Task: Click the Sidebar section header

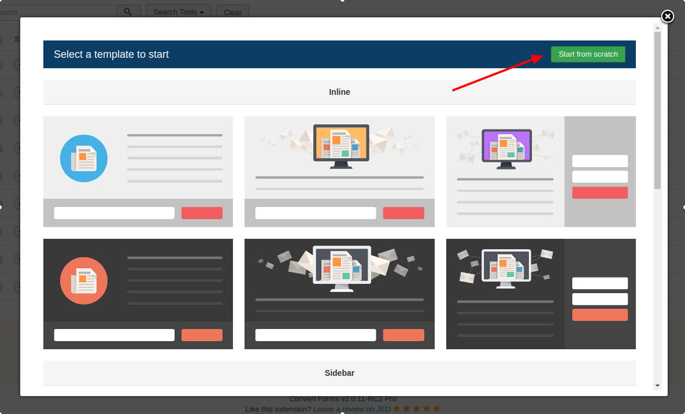Action: pyautogui.click(x=339, y=373)
